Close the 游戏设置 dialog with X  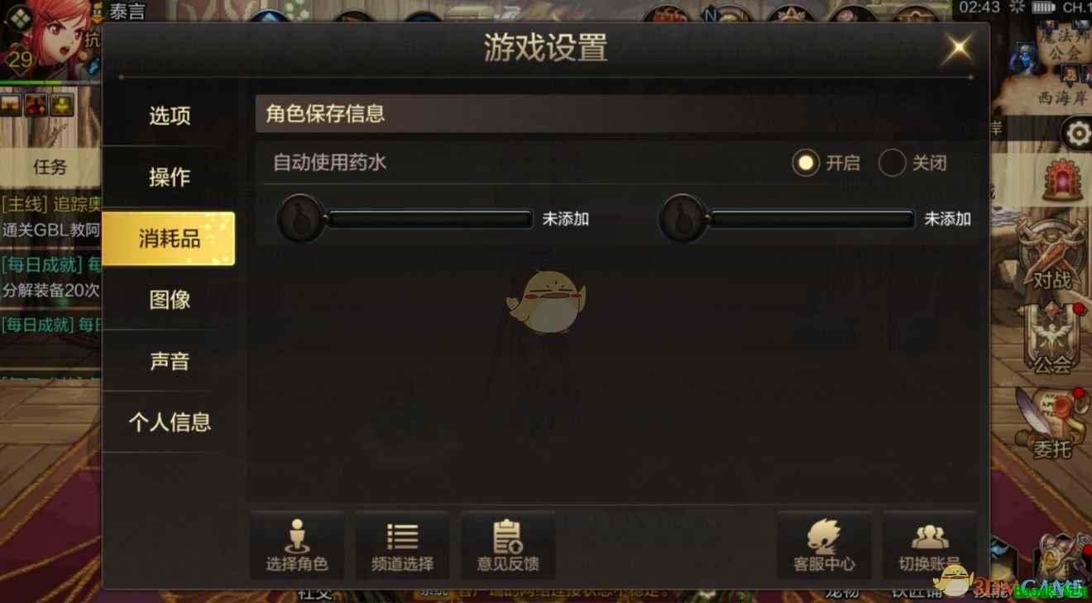pos(959,47)
